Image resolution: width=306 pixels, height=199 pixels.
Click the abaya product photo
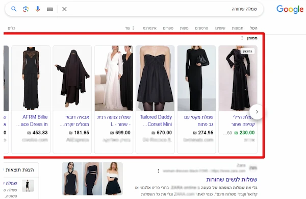pyautogui.click(x=72, y=78)
